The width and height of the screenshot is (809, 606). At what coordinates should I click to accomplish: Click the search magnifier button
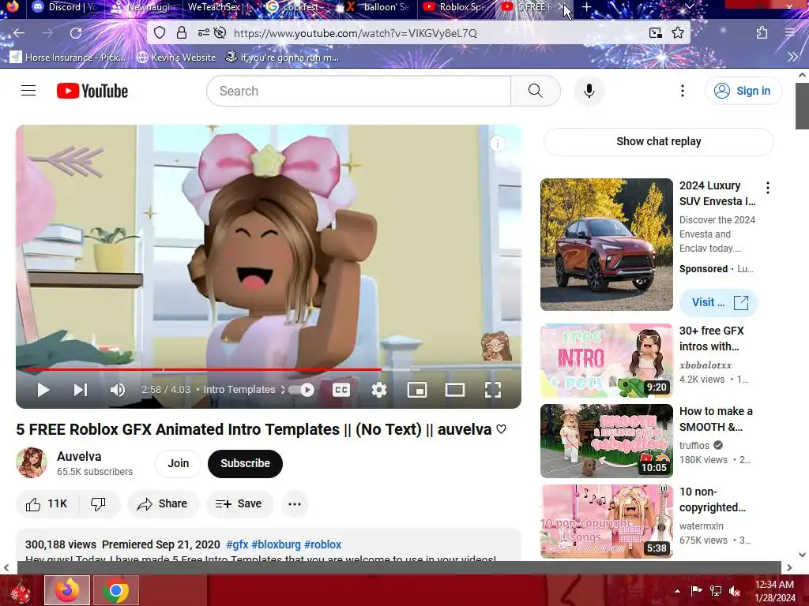[x=535, y=91]
